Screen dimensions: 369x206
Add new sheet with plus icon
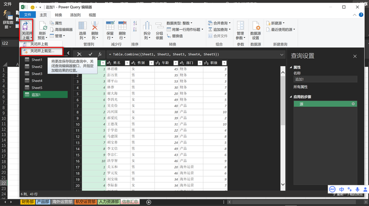pos(149,202)
